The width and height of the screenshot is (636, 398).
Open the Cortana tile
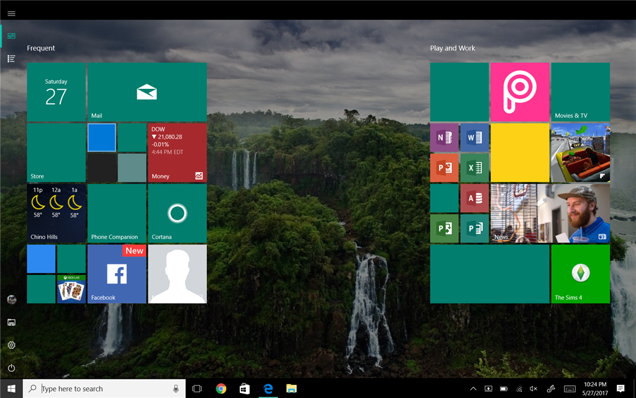[x=177, y=213]
